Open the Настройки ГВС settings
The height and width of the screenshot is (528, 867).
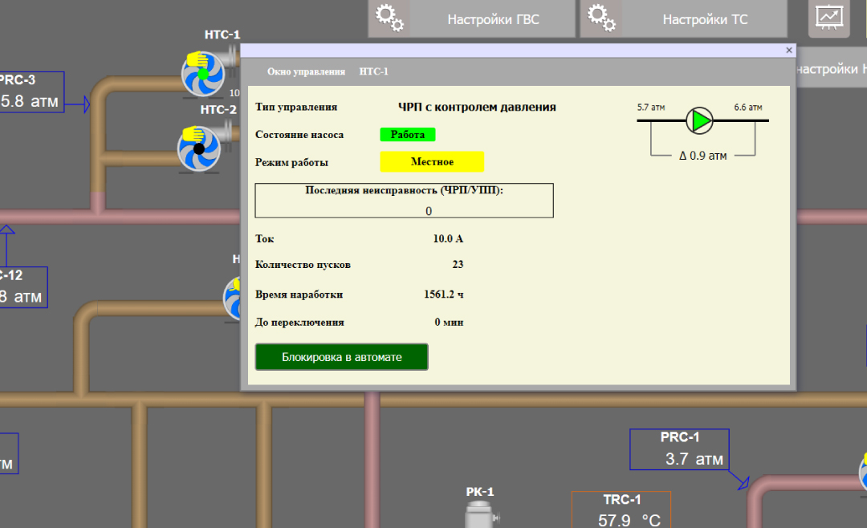point(493,19)
